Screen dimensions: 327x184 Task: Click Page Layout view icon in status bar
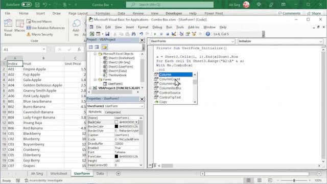[259, 180]
